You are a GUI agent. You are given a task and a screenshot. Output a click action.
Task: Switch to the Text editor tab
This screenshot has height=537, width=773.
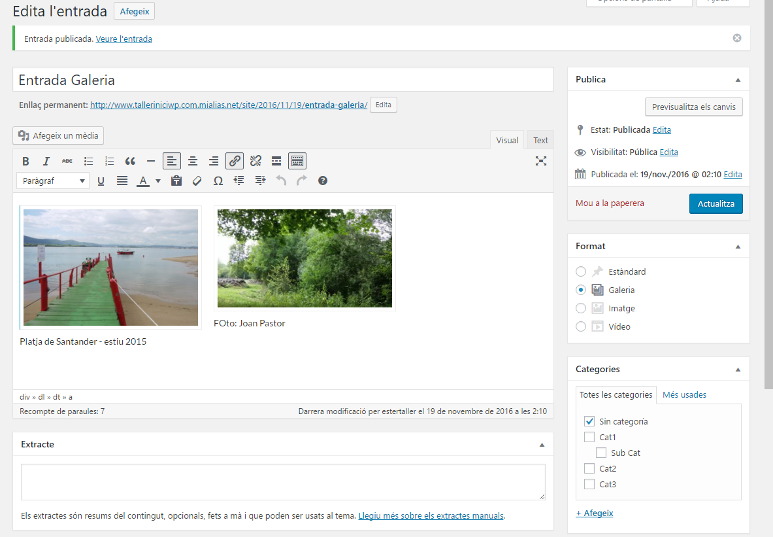[x=540, y=140]
